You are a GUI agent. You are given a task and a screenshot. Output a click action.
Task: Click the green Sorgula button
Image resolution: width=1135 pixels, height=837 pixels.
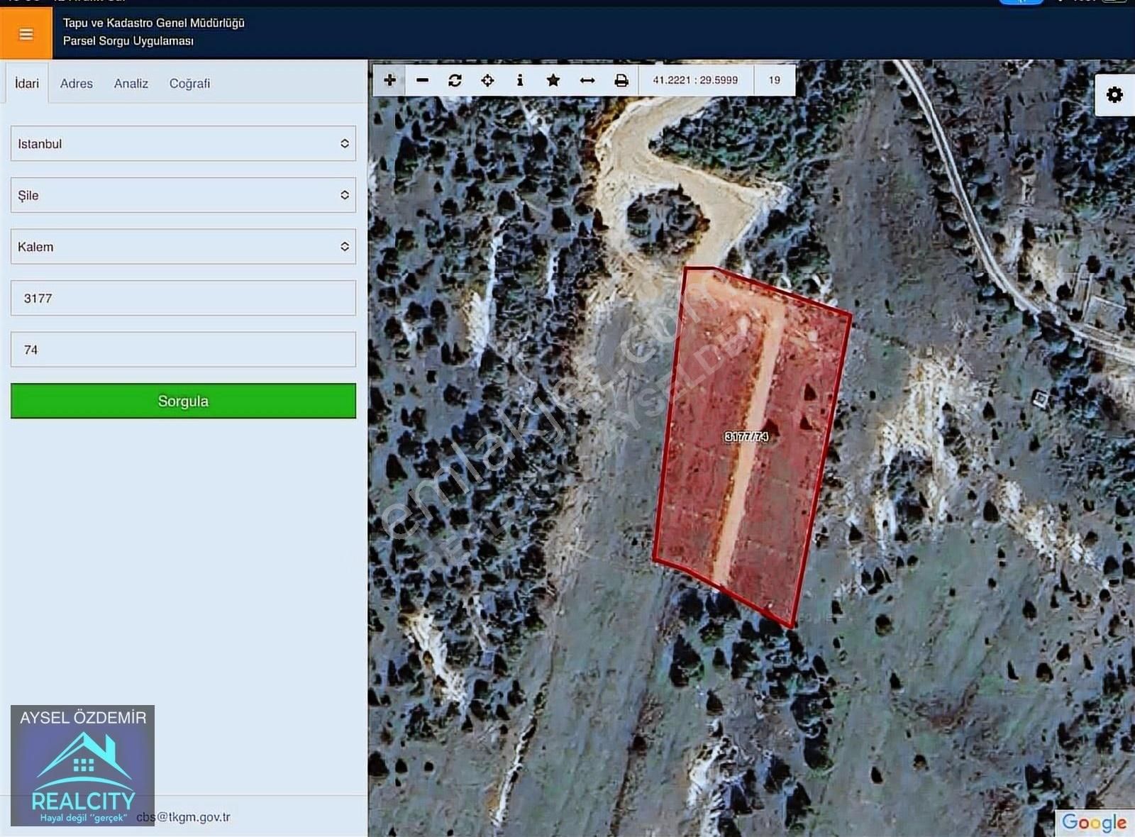tap(183, 401)
